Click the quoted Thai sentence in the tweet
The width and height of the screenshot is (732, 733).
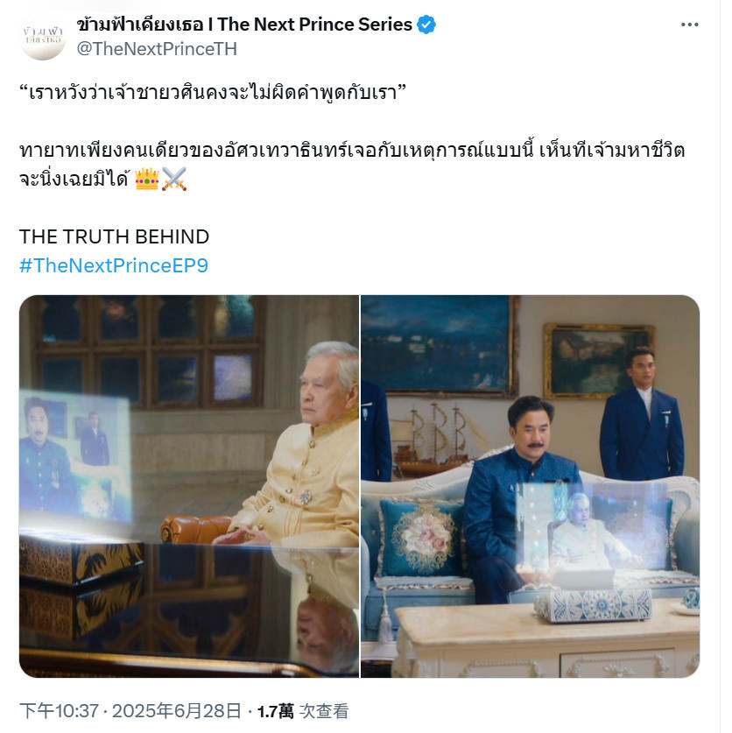tap(213, 93)
